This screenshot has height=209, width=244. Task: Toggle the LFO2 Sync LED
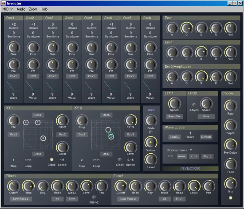point(194,105)
